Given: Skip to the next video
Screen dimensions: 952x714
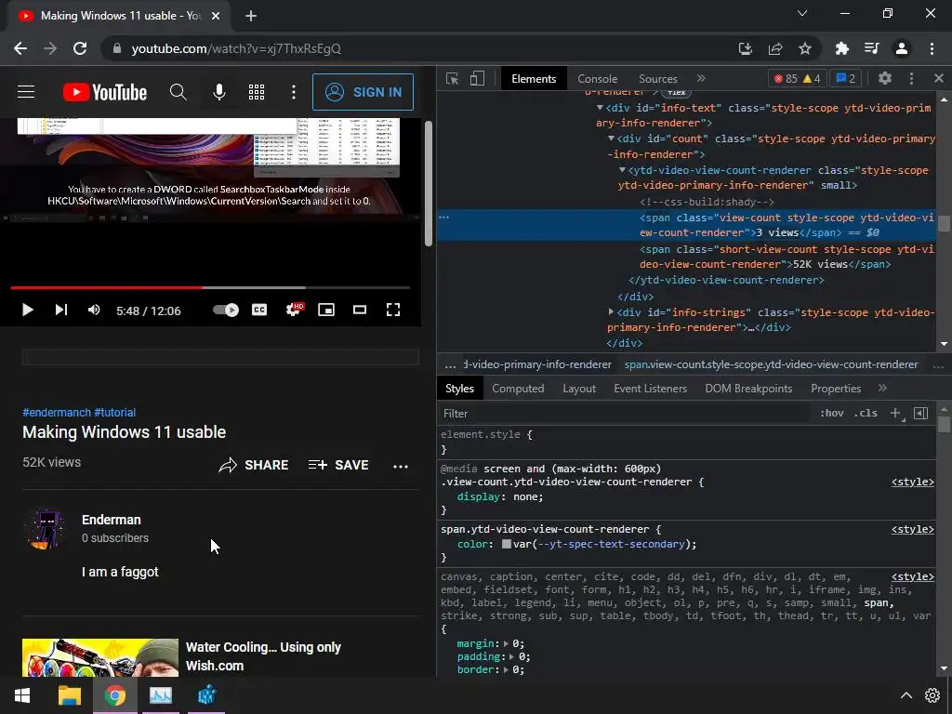Looking at the screenshot, I should tap(60, 311).
